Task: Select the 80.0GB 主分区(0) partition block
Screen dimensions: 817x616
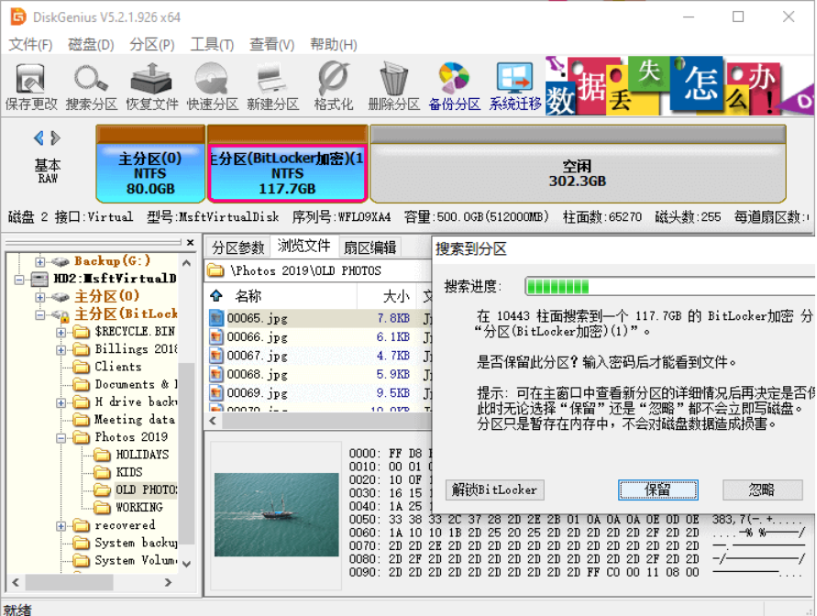Action: point(150,163)
